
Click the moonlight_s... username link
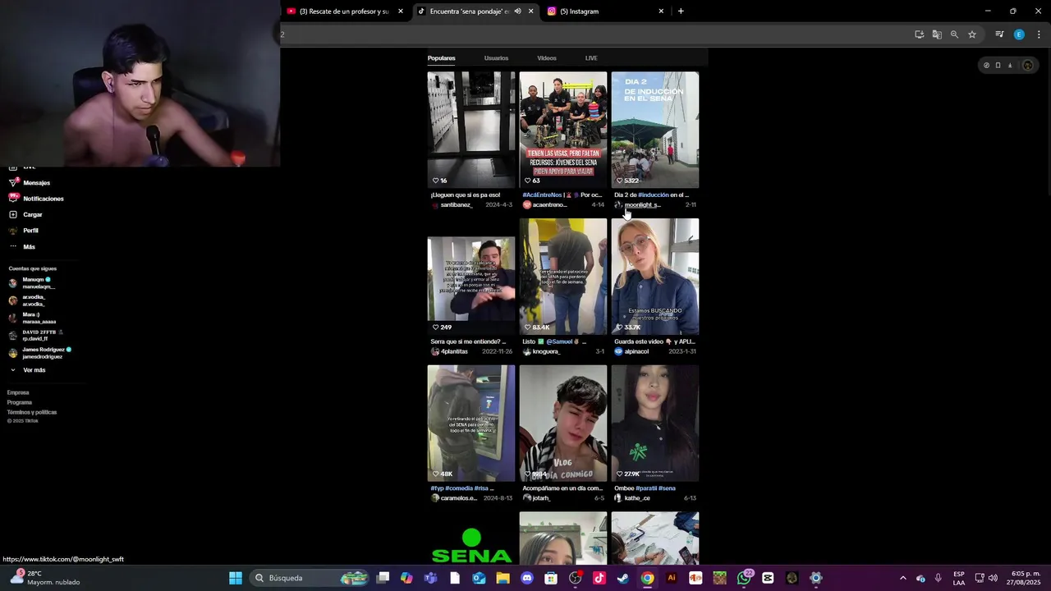coord(642,205)
